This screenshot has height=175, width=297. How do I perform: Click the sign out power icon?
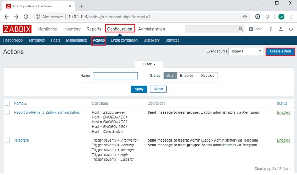[291, 29]
